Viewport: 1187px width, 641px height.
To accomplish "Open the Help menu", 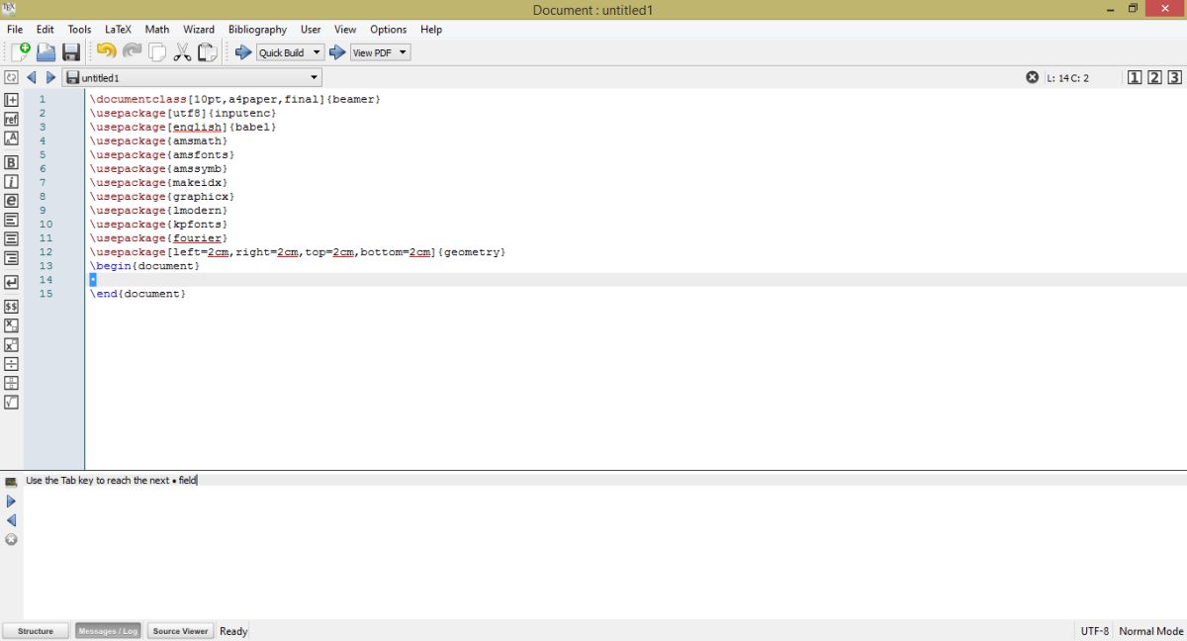I will click(x=431, y=30).
